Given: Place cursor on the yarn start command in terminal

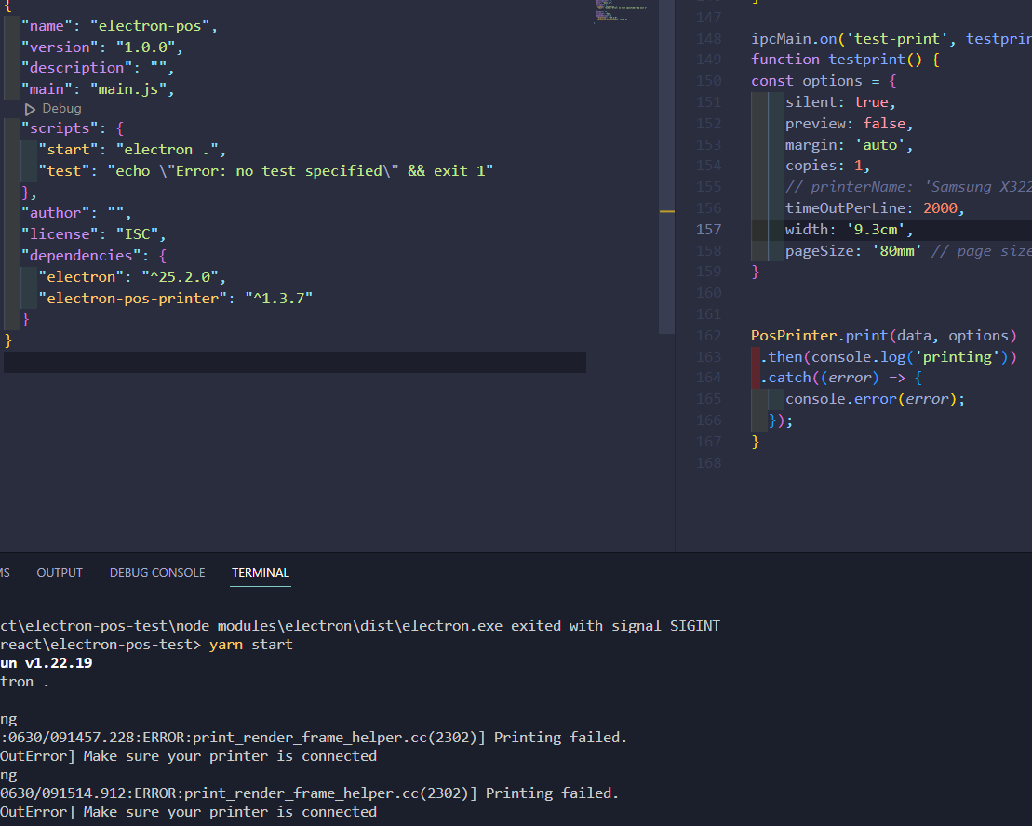Looking at the screenshot, I should click(x=249, y=644).
